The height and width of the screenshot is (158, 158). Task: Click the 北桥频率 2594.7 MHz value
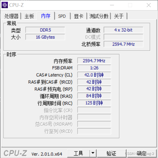point(123,44)
